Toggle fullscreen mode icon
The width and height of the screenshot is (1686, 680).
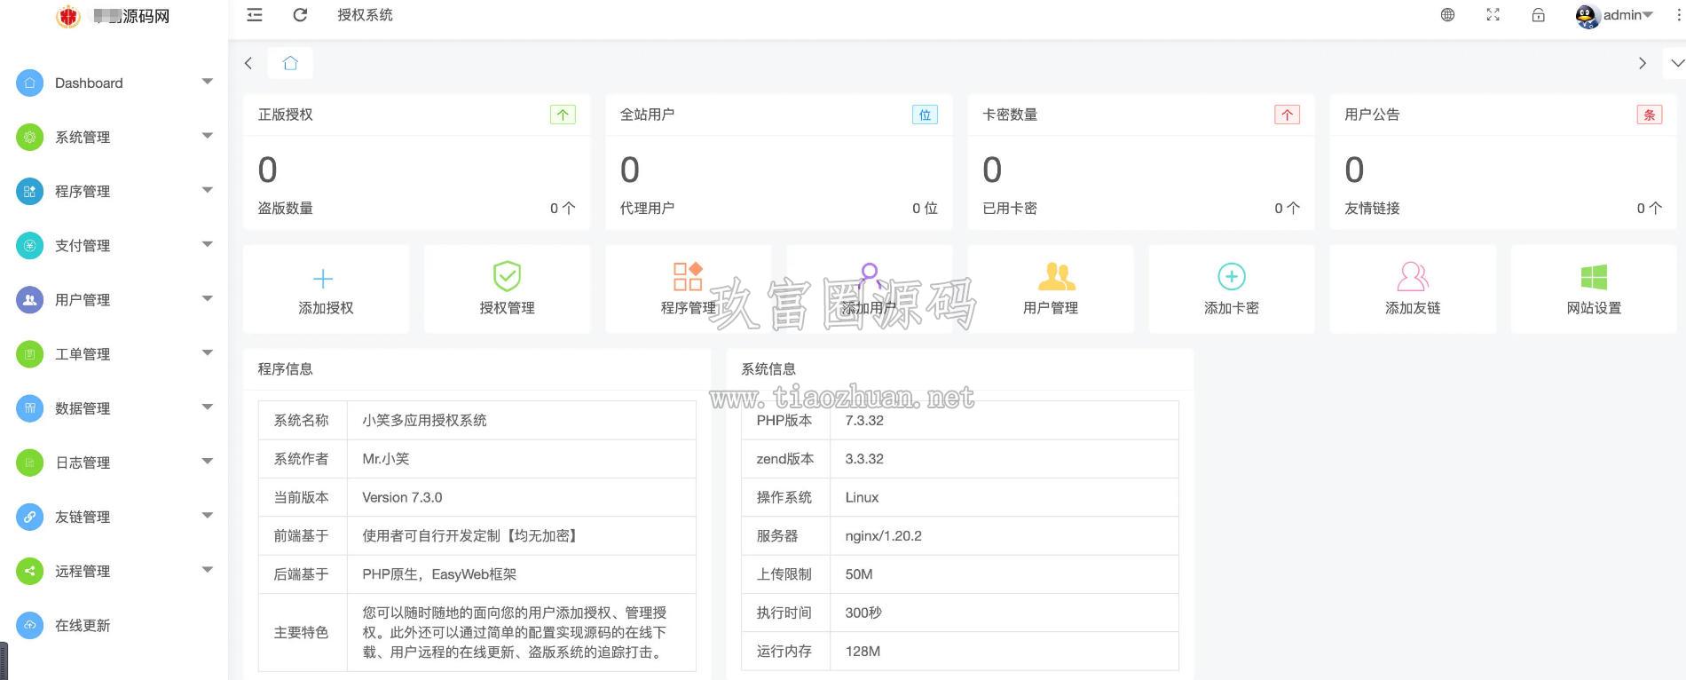point(1493,15)
